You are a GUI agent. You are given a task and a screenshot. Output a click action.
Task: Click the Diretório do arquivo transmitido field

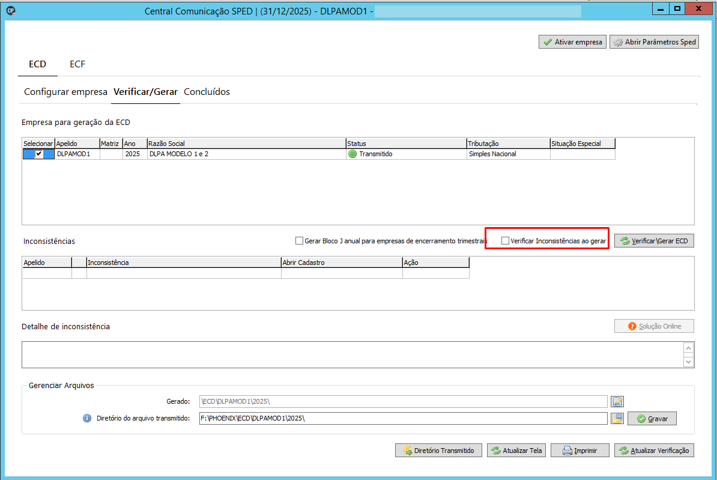point(404,418)
